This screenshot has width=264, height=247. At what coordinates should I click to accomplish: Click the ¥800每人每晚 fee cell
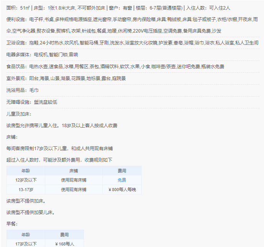122,190
